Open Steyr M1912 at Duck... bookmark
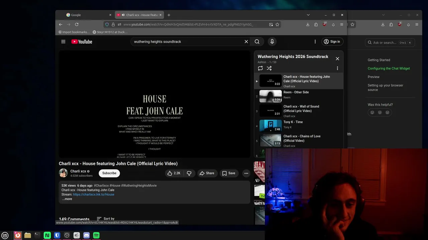The image size is (428, 240). click(x=110, y=32)
